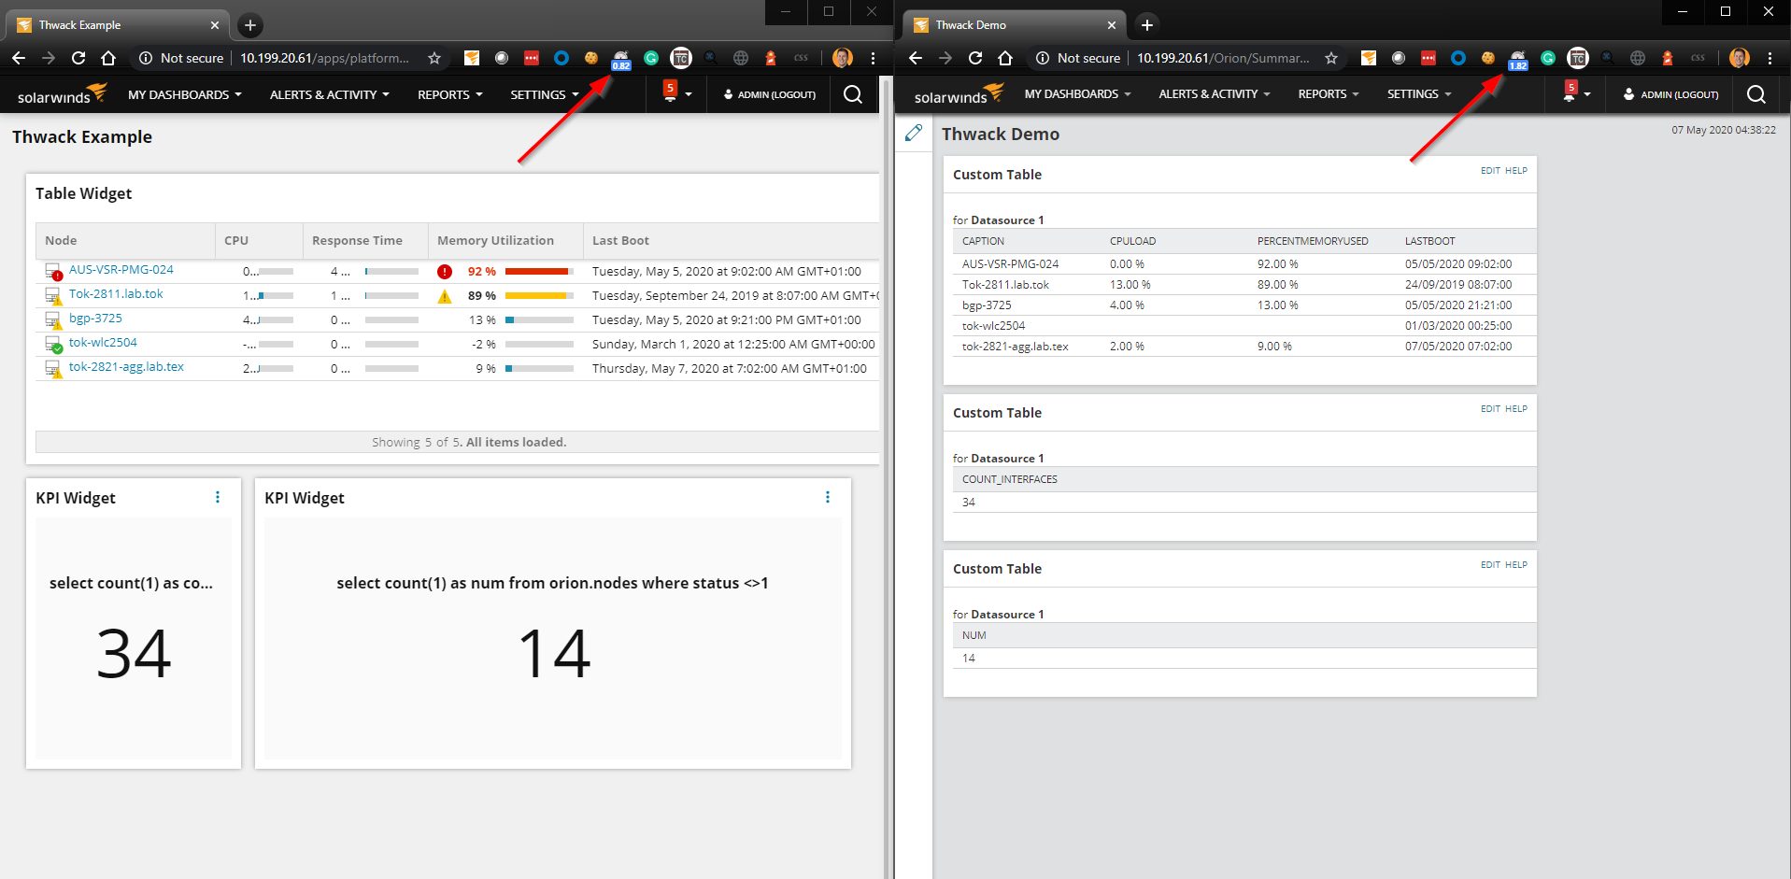Sort table by the Node column header
This screenshot has width=1791, height=879.
(125, 241)
